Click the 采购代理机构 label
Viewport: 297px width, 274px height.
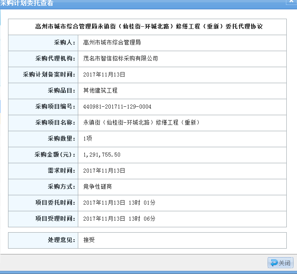56,58
